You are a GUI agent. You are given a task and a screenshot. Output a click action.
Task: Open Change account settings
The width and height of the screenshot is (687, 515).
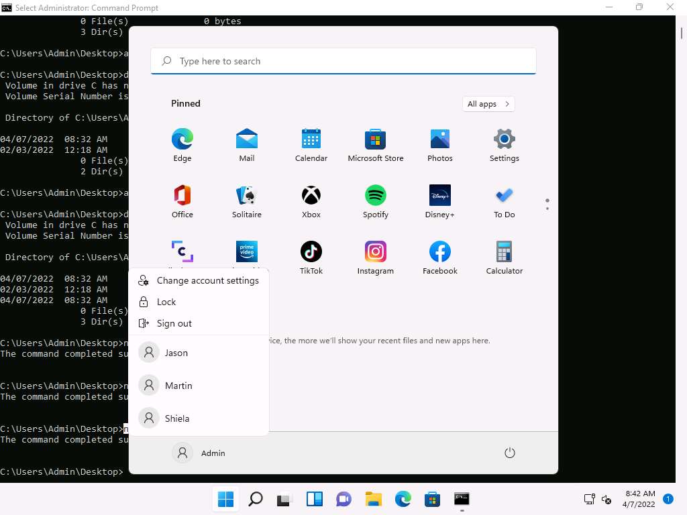point(207,280)
